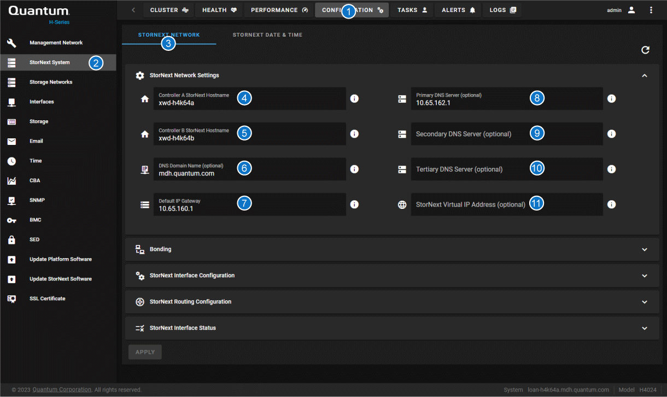Click the Storage Networks sidebar icon

(x=11, y=82)
